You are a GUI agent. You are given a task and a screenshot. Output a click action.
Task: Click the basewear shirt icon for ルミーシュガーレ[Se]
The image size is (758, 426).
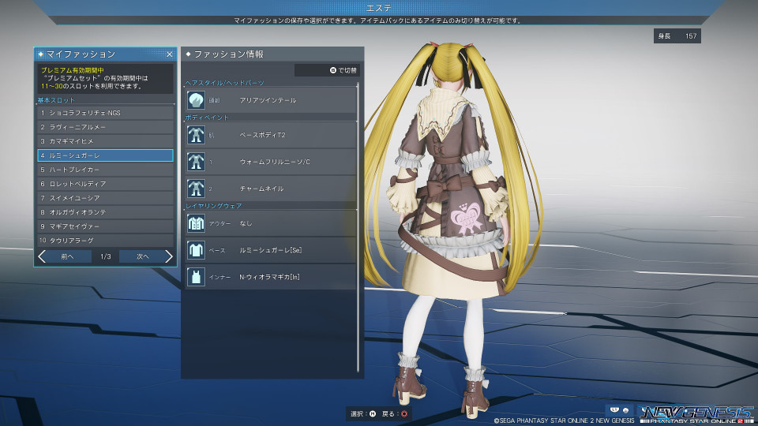196,250
